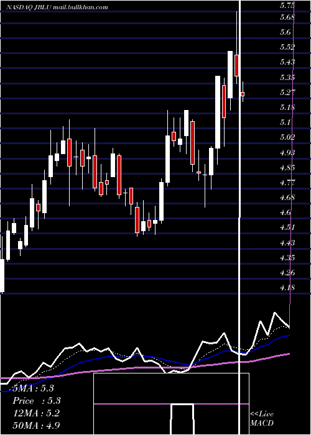311x435 pixels.
Task: Click the 5.1 price axis label
Action: click(285, 122)
